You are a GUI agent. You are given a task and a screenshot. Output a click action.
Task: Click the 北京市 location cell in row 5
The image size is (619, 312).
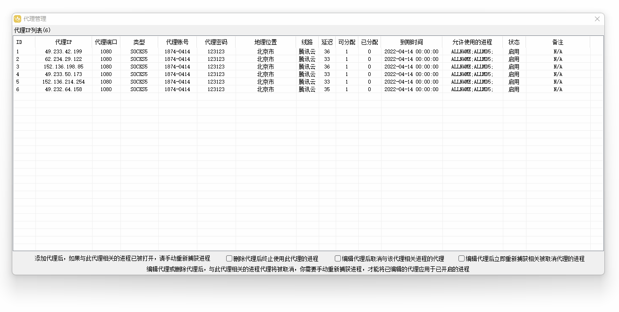(x=266, y=82)
